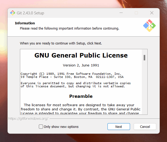167x142 pixels.
Task: Continue setup with the Next button
Action: (119, 127)
